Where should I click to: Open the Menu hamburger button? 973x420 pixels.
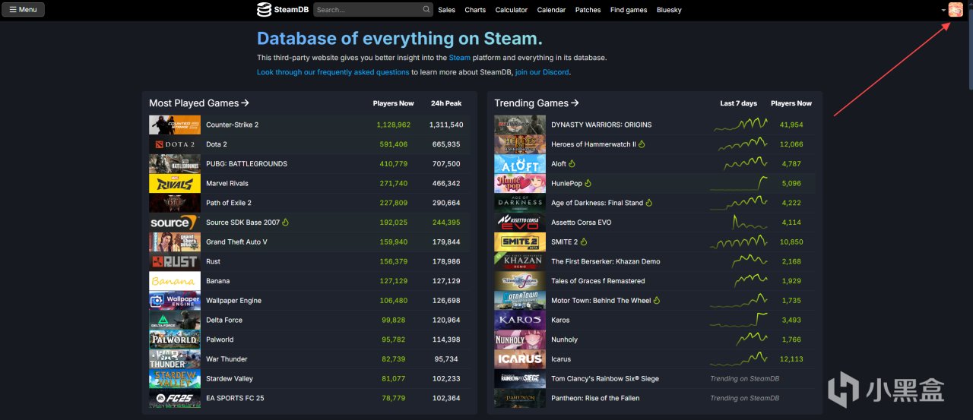pyautogui.click(x=23, y=10)
